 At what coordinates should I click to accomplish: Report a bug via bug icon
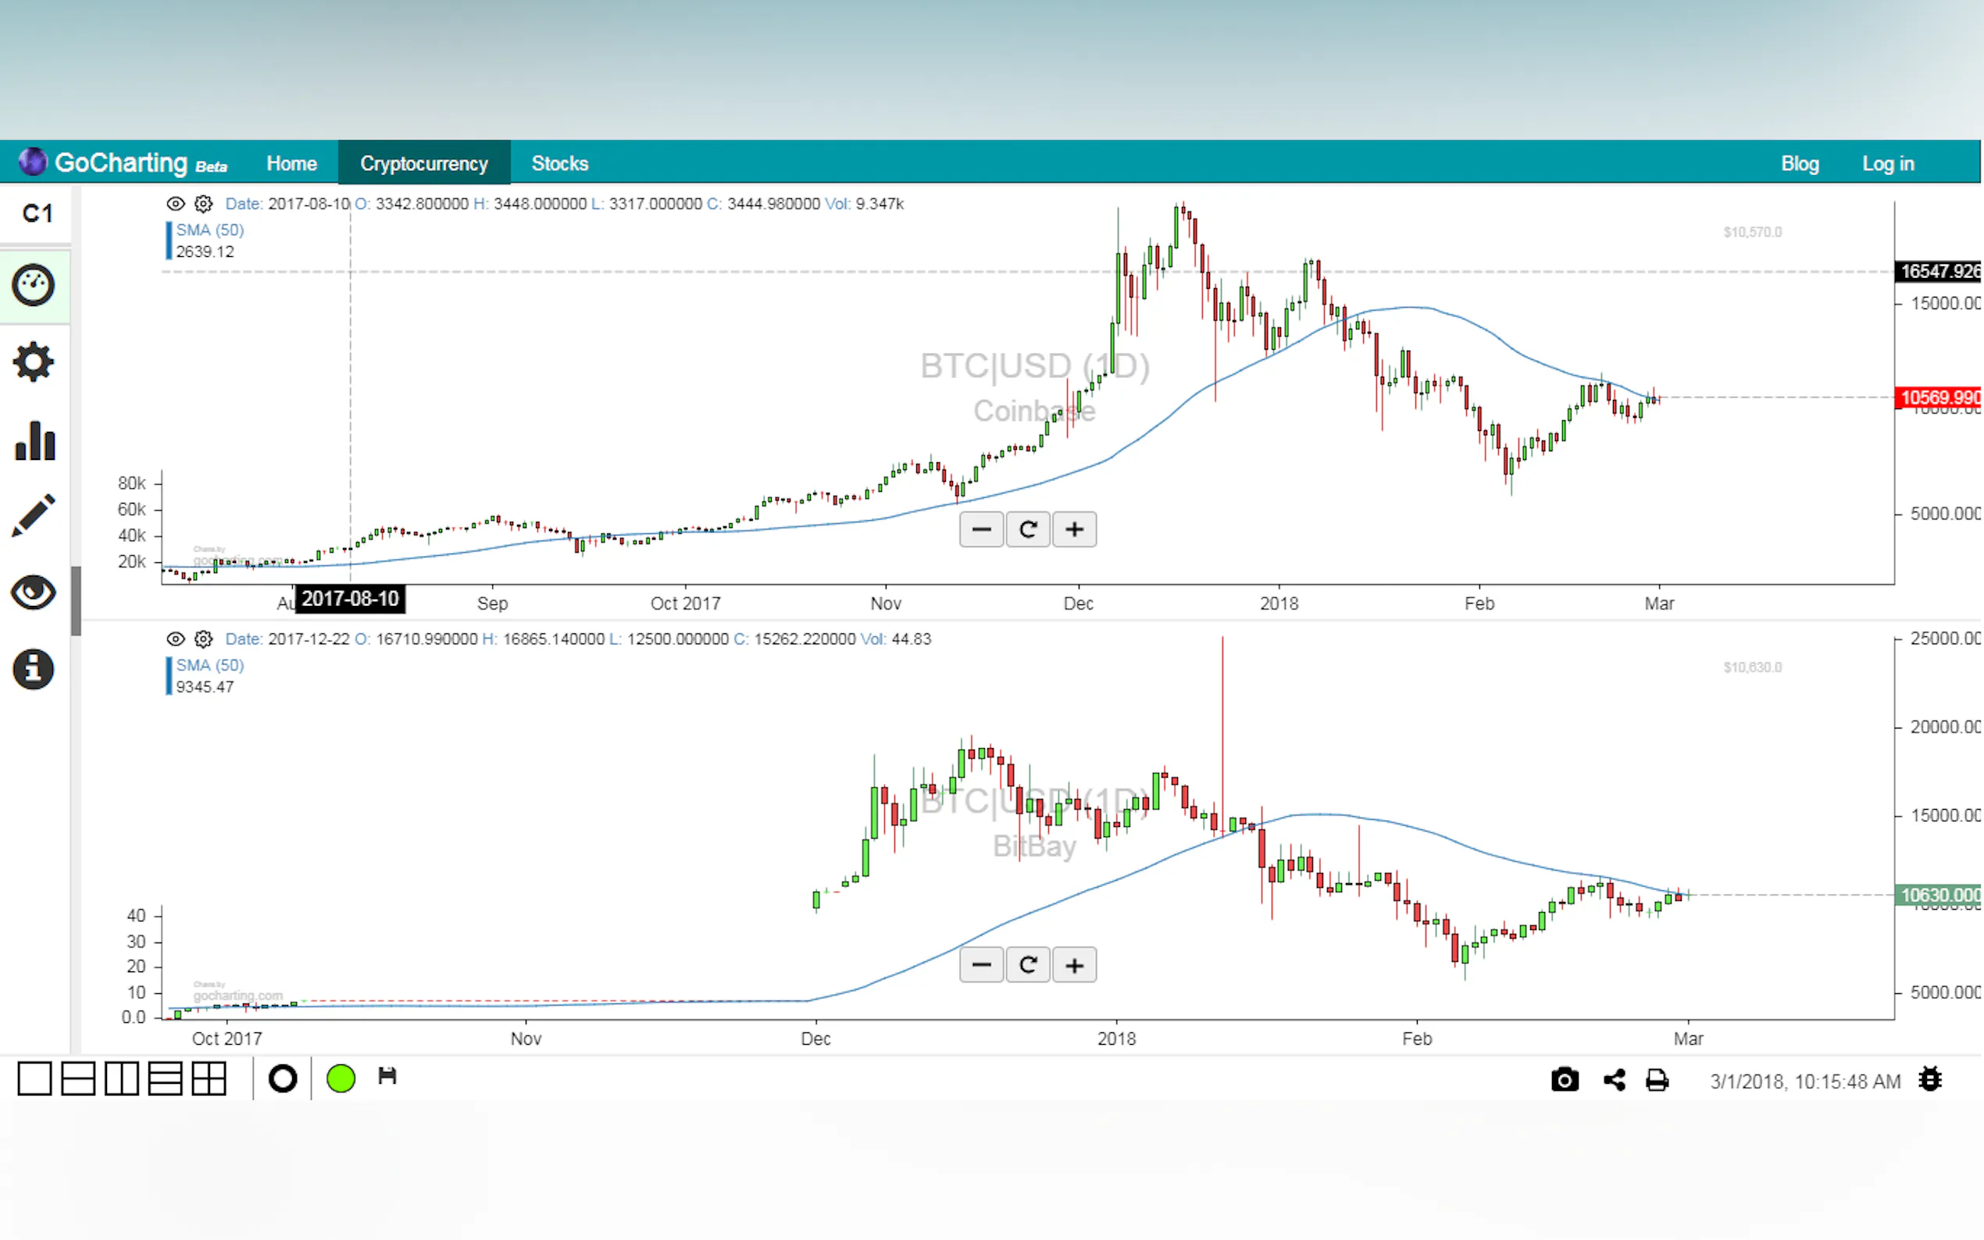click(x=1930, y=1079)
